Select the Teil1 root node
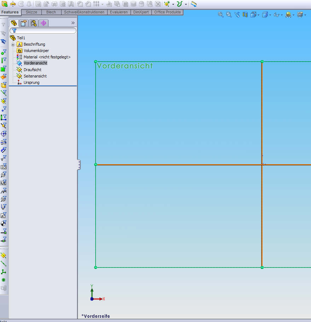This screenshot has width=311, height=322. pos(21,38)
